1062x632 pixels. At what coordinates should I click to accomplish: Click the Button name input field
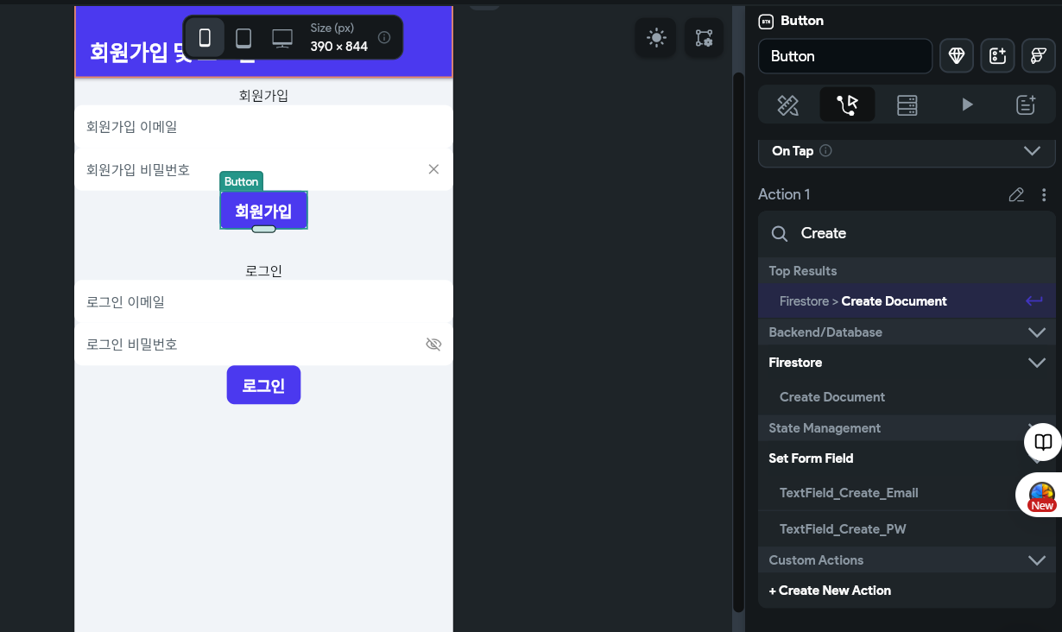click(x=845, y=56)
